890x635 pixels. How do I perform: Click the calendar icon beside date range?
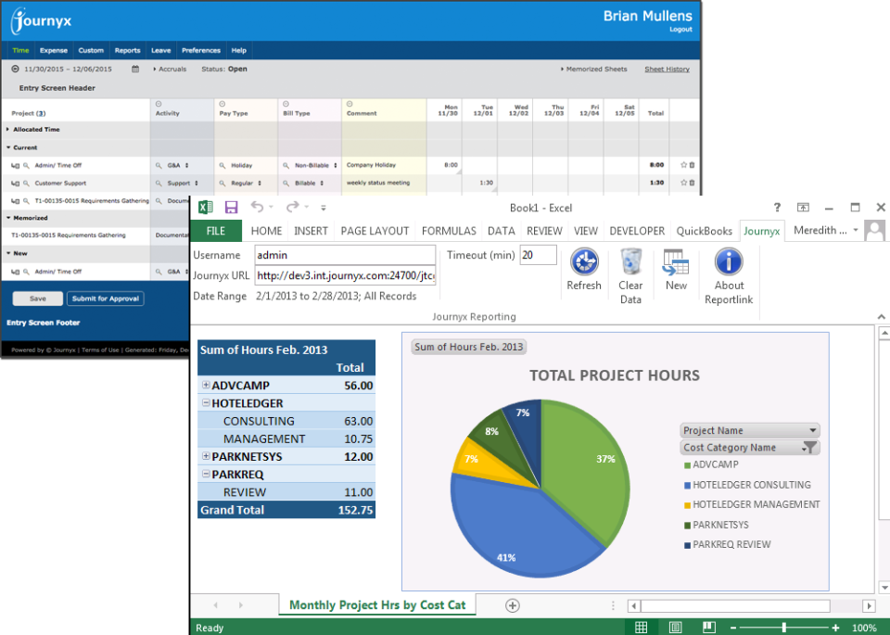pyautogui.click(x=135, y=69)
